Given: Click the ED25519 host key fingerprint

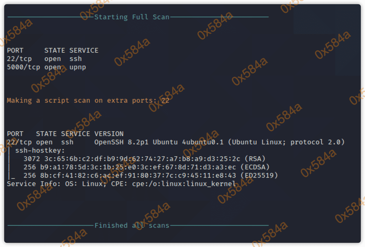Looking at the screenshot, I should pyautogui.click(x=138, y=176).
